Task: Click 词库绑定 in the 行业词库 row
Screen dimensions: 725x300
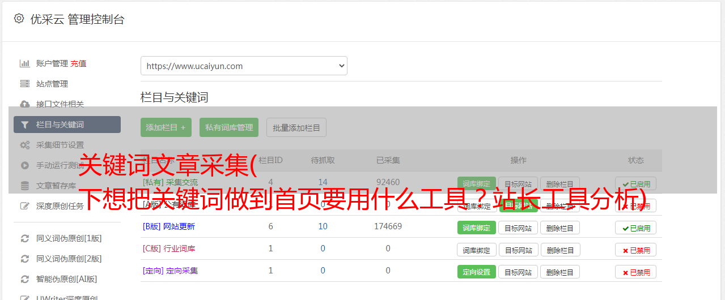Action: [476, 250]
